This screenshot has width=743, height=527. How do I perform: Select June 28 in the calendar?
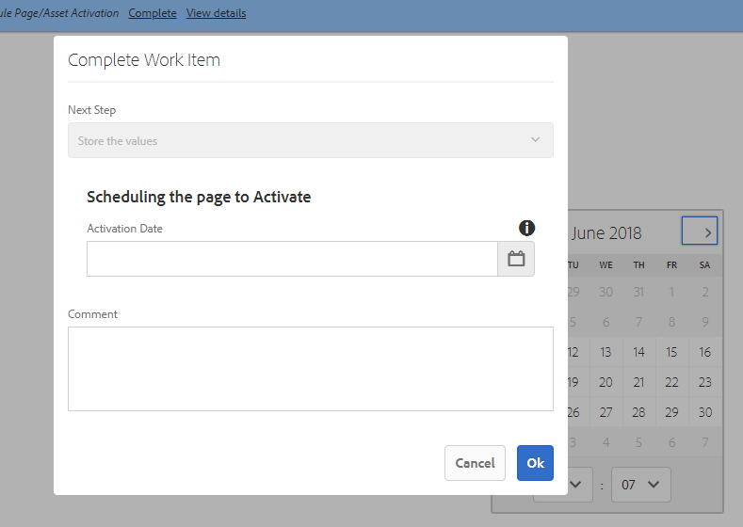point(638,412)
